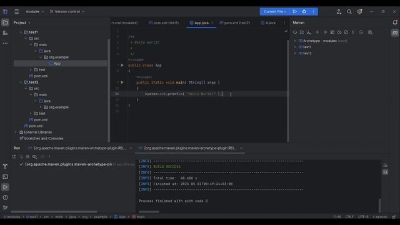Switch to A.java editor tab

point(268,22)
